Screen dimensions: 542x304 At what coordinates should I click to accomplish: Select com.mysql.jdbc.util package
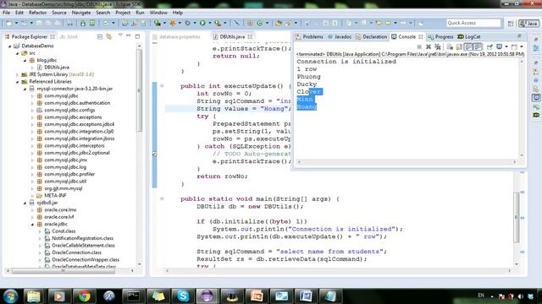click(x=65, y=182)
